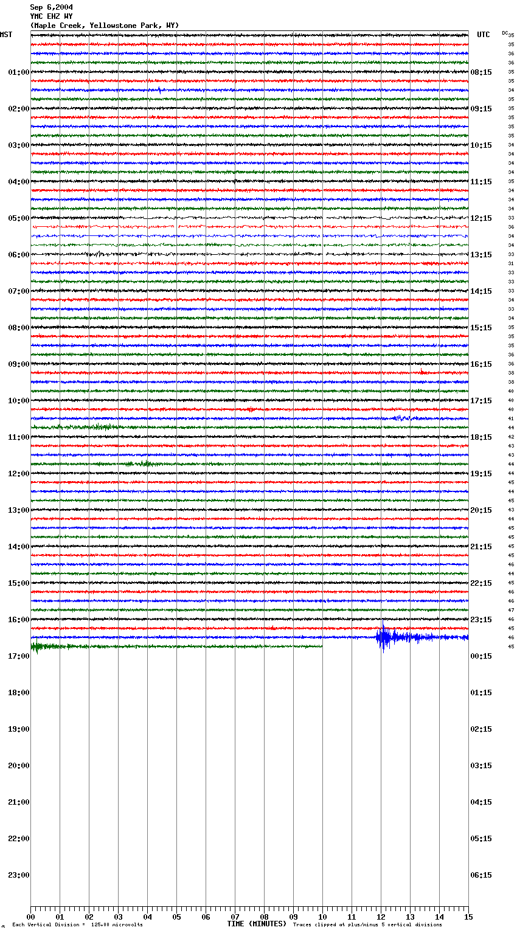Click the 'TIME (MINUTES)' axis title
This screenshot has width=517, height=933.
[x=257, y=924]
